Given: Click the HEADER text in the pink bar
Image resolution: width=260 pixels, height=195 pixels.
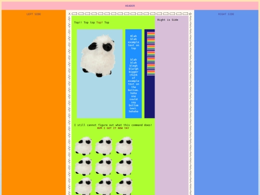Looking at the screenshot, I should (130, 6).
